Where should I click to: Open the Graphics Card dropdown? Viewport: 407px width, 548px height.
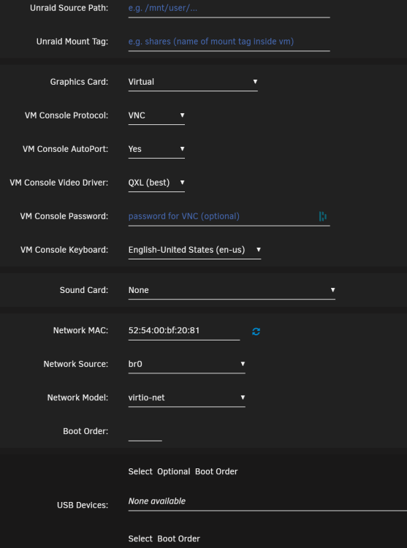tap(193, 82)
